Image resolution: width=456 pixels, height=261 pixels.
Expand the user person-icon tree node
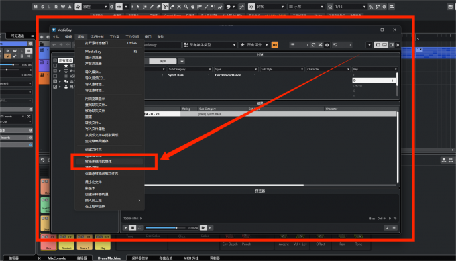point(60,87)
